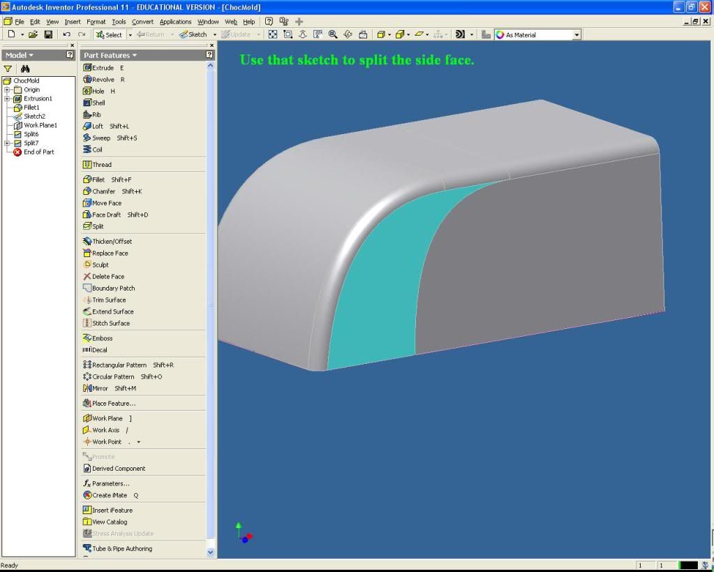The image size is (714, 572).
Task: Select the Extrude feature tool
Action: pyautogui.click(x=102, y=68)
